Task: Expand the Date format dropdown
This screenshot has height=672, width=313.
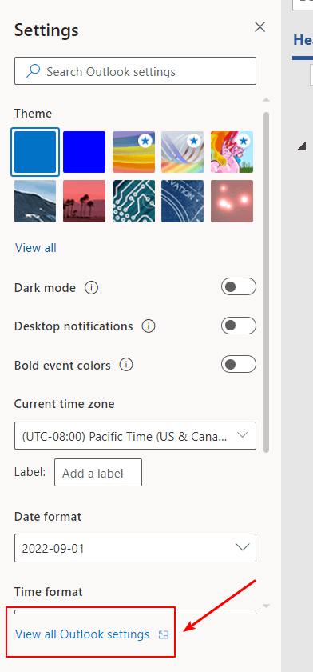Action: coord(135,548)
